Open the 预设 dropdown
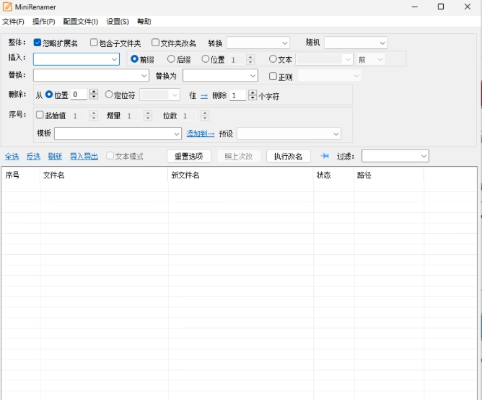This screenshot has height=400, width=482. click(x=289, y=134)
